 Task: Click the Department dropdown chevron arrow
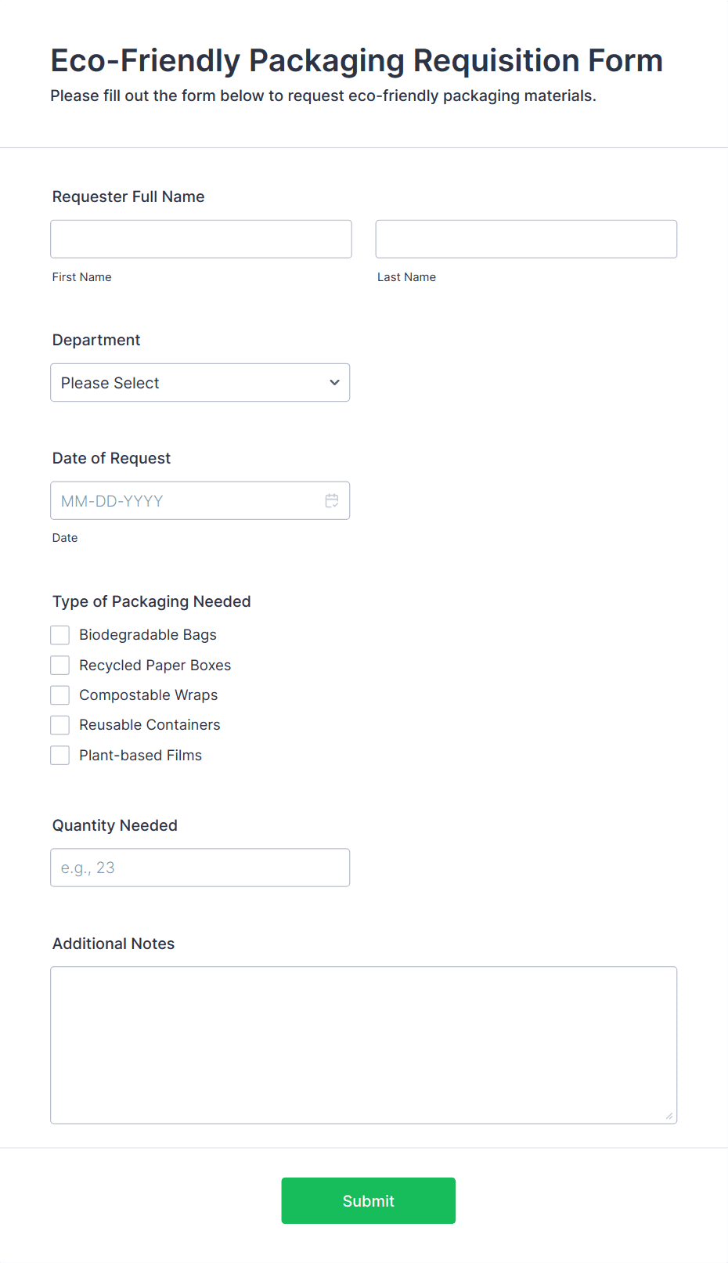click(334, 383)
